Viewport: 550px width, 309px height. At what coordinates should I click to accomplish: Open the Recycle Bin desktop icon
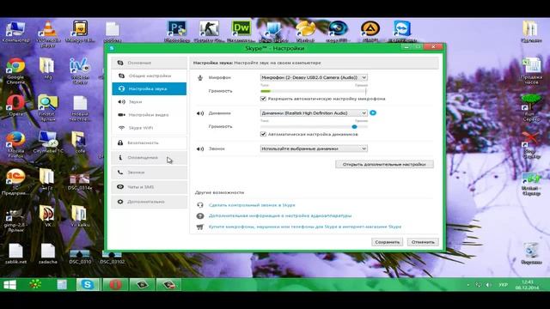tap(531, 254)
